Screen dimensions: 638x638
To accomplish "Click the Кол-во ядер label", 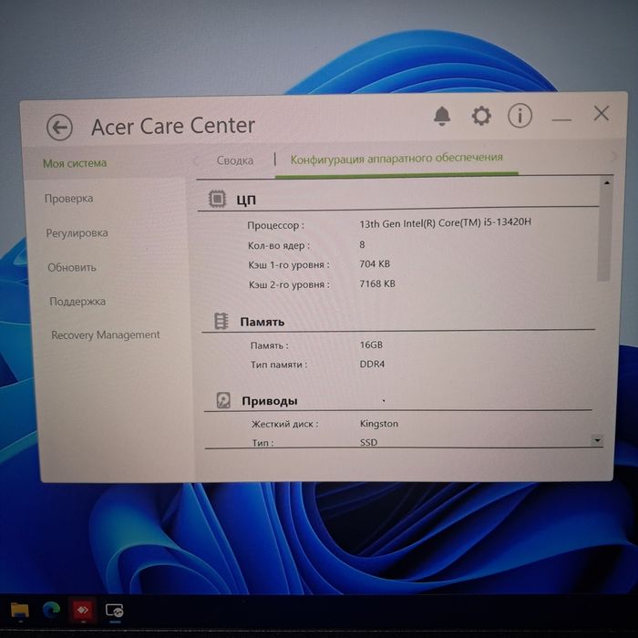I will point(279,246).
